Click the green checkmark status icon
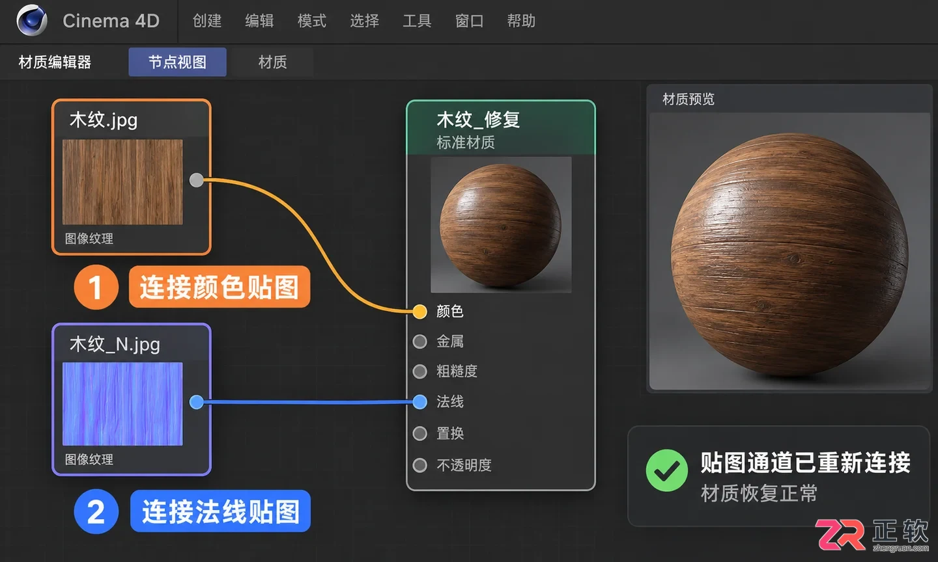Image resolution: width=938 pixels, height=562 pixels. [667, 471]
